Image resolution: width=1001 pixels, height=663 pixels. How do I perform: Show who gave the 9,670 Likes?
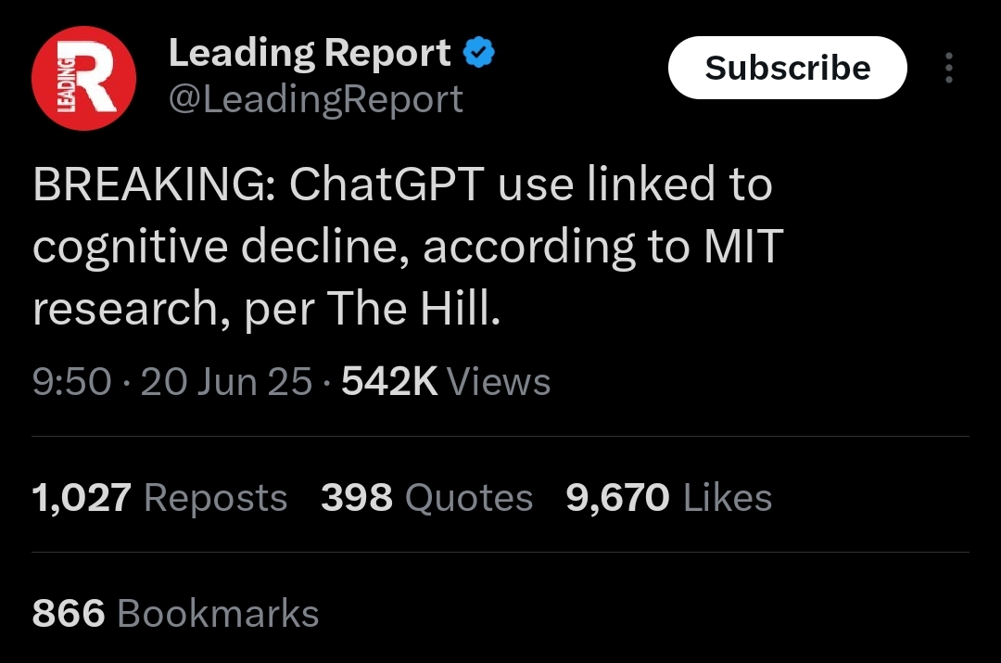[x=669, y=498]
